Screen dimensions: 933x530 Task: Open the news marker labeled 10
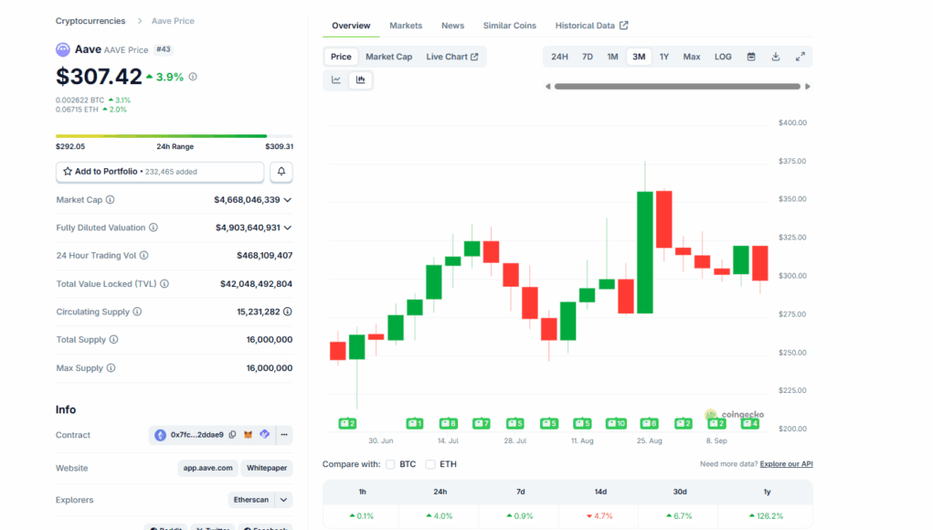(616, 423)
